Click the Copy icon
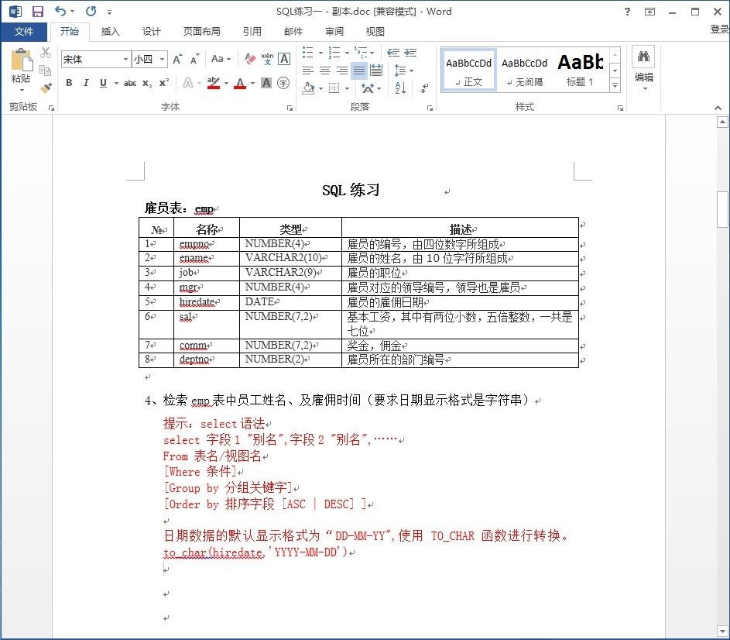 click(45, 71)
